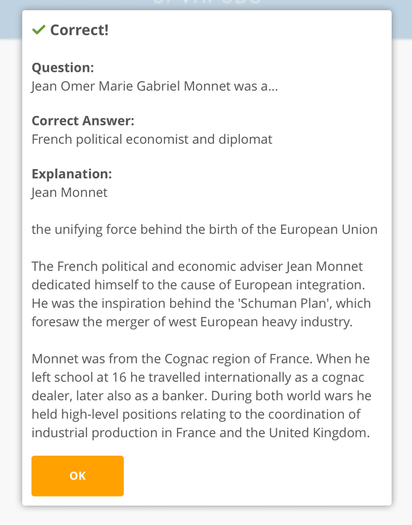
Task: Click the question text about Jean Omer Marie
Action: [x=155, y=86]
